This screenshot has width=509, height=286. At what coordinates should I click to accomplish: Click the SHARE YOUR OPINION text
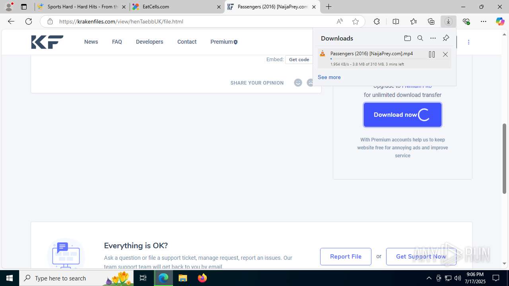(257, 83)
